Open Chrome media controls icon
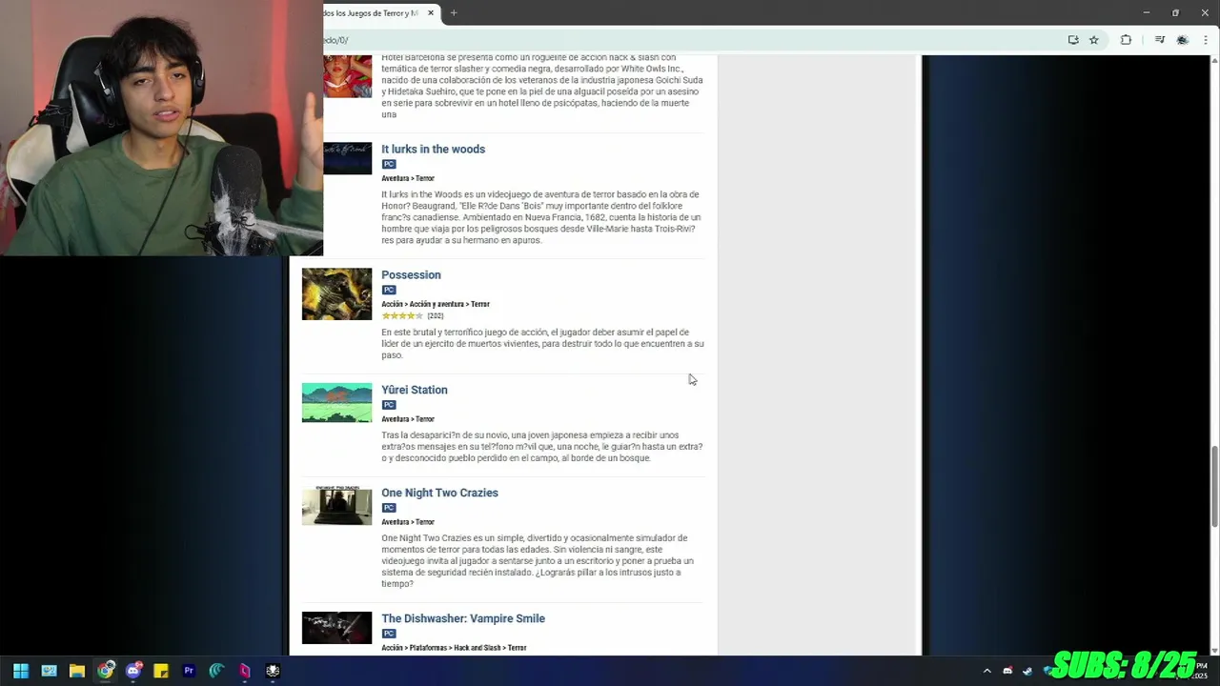1220x686 pixels. [1160, 40]
